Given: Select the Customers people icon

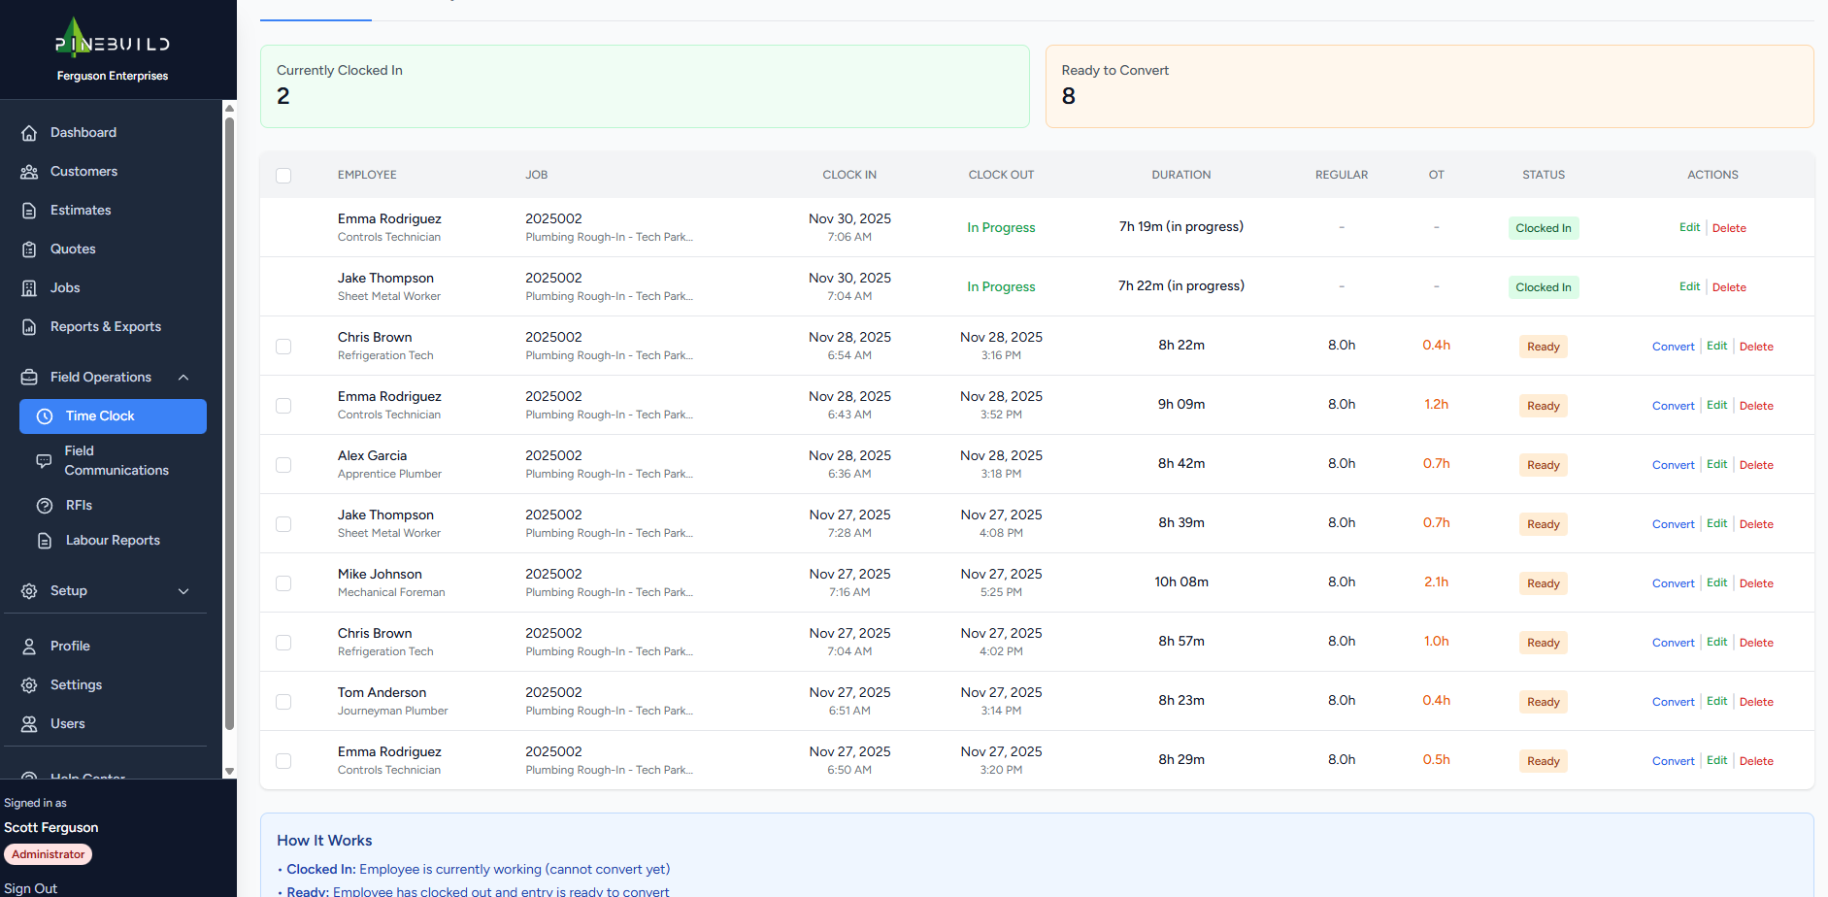Looking at the screenshot, I should (29, 171).
